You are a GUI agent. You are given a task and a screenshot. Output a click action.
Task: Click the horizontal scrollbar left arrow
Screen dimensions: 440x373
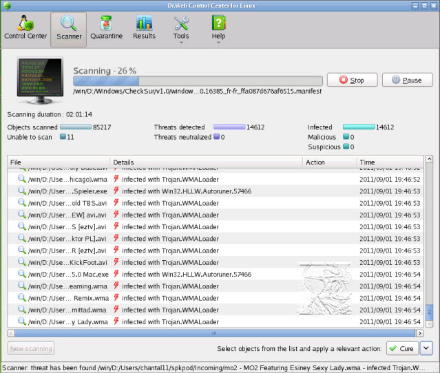11,333
